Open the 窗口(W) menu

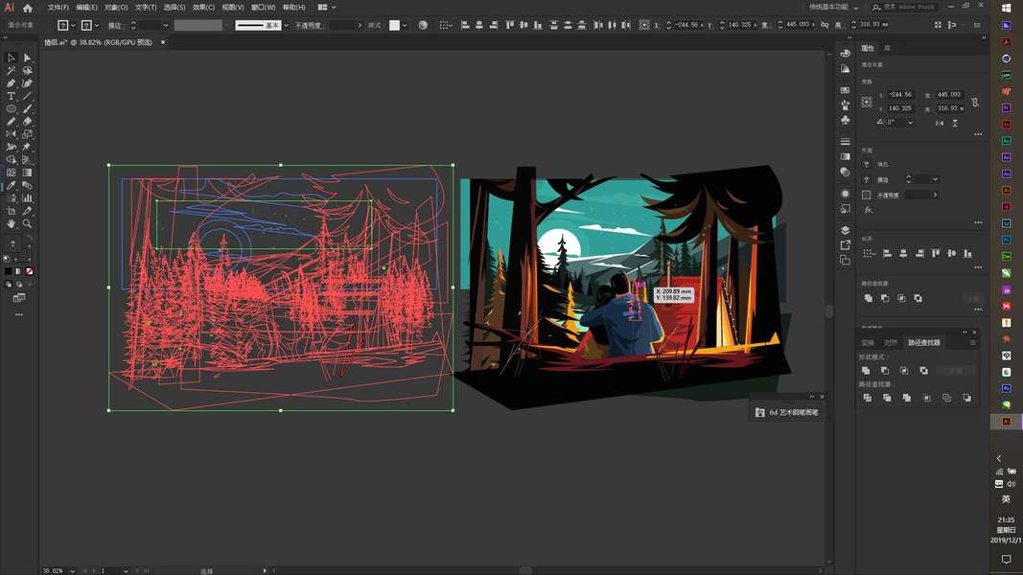click(x=263, y=7)
